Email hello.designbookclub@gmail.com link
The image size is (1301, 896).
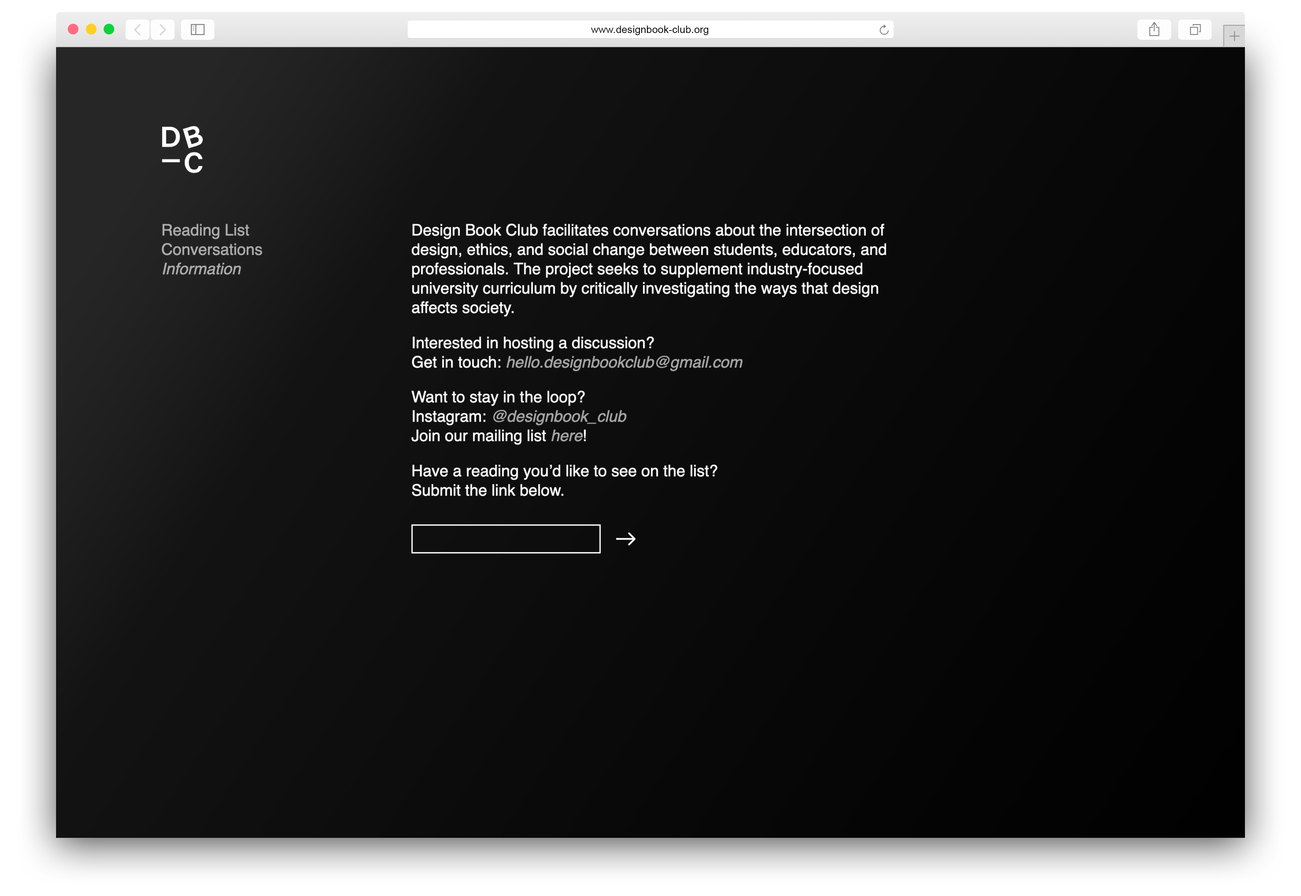624,363
